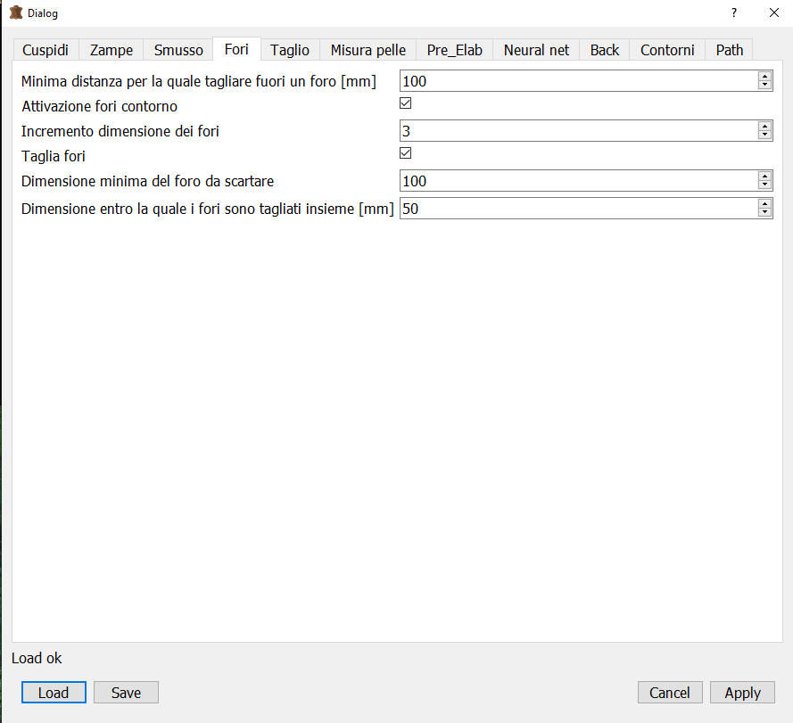Decrease the fori tagliati insieme value
The image size is (793, 723).
(764, 213)
